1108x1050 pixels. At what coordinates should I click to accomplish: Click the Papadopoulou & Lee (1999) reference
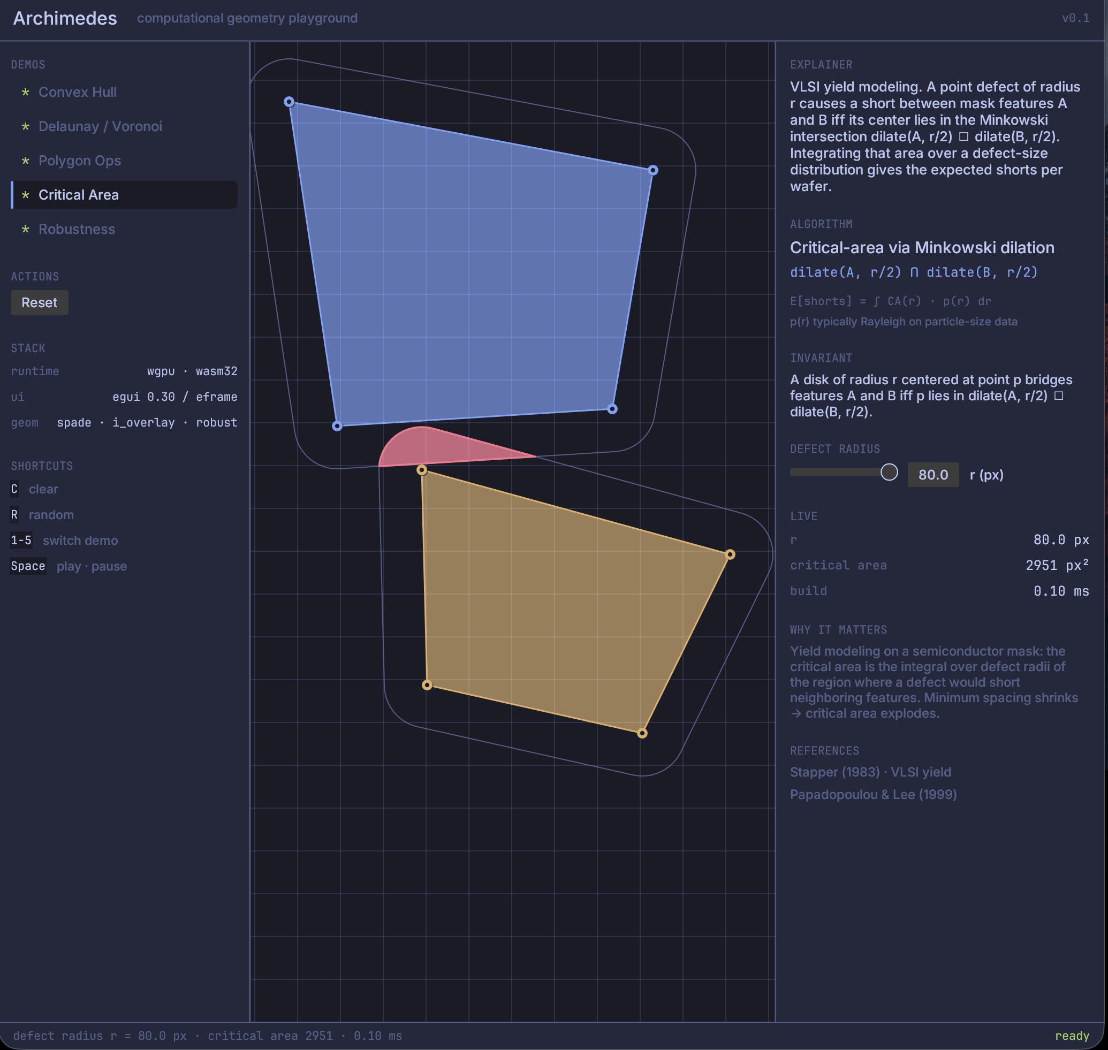tap(874, 794)
